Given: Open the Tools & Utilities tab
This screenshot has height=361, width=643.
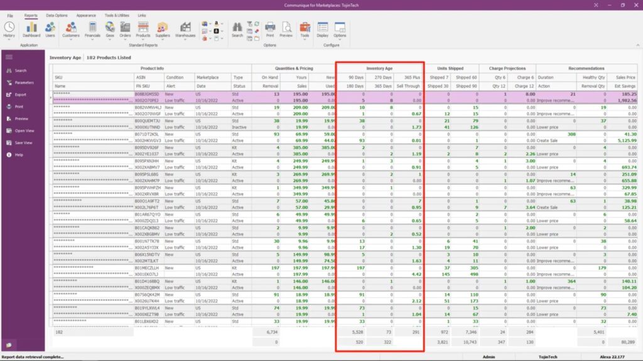Looking at the screenshot, I should pos(117,15).
